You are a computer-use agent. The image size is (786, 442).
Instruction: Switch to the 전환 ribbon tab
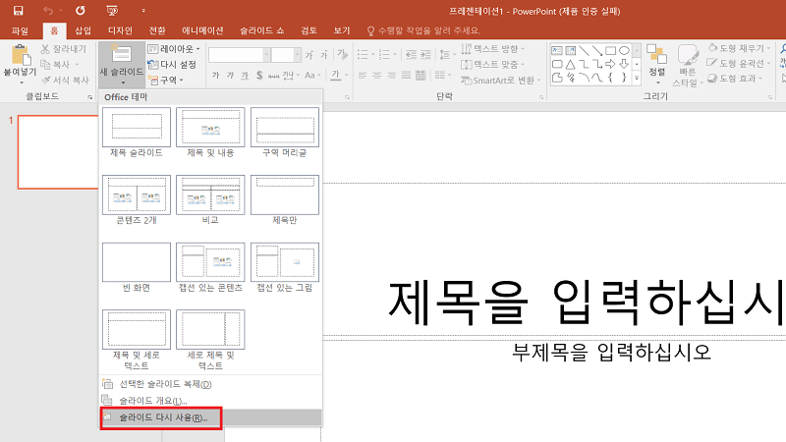[157, 30]
